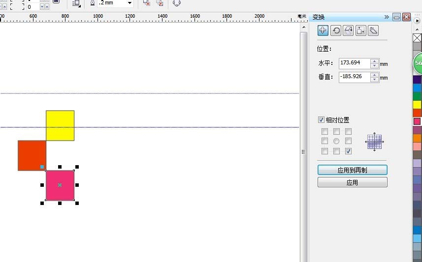Image resolution: width=422 pixels, height=262 pixels.
Task: Check the middle-left anchor point box
Action: click(325, 141)
